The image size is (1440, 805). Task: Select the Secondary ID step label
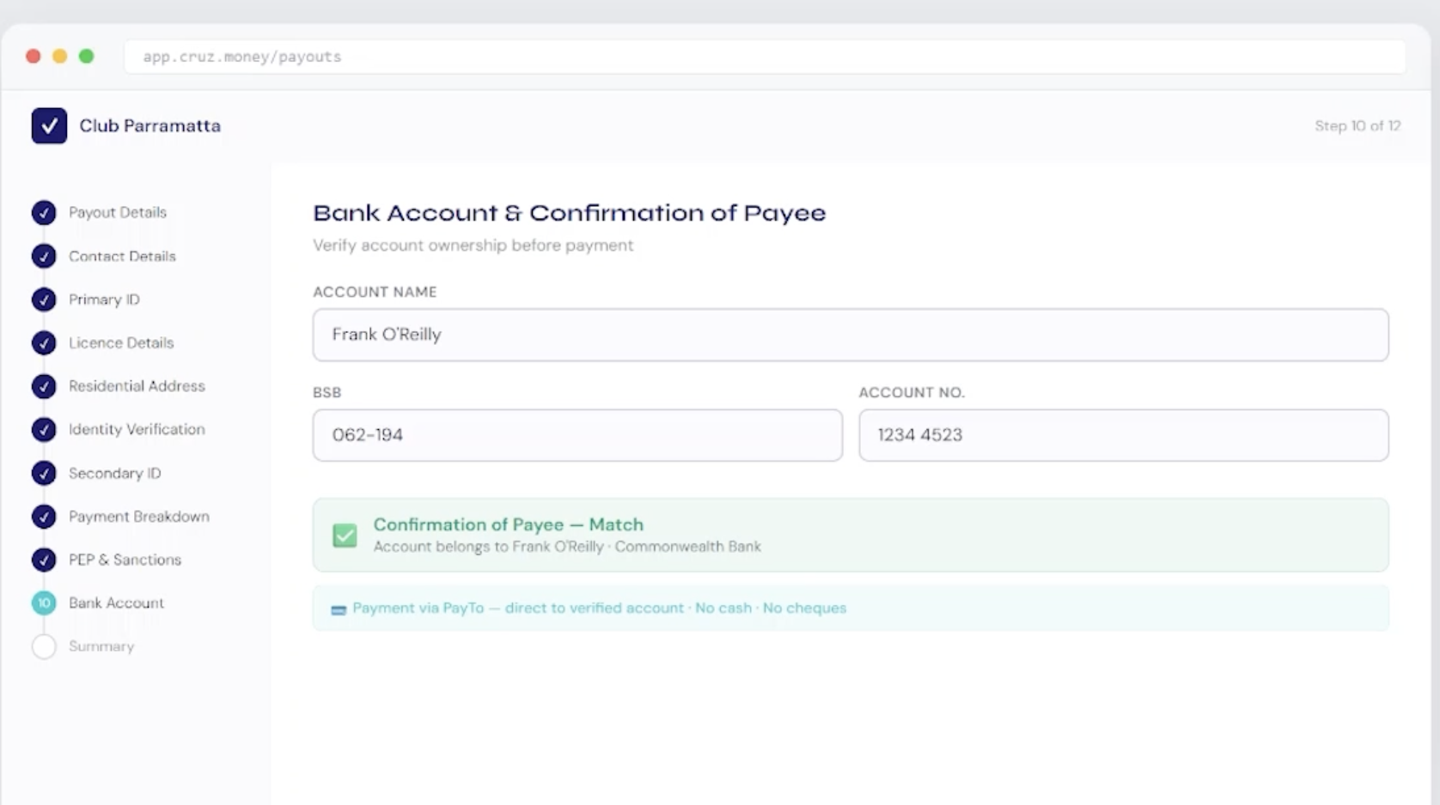click(x=114, y=473)
